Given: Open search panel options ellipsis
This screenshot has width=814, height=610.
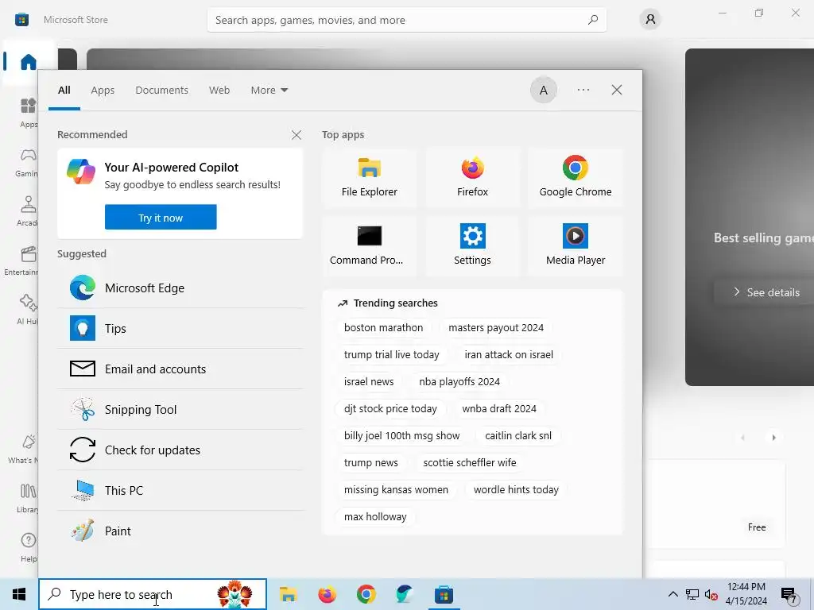Looking at the screenshot, I should [x=583, y=91].
